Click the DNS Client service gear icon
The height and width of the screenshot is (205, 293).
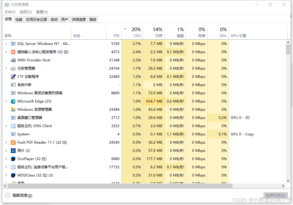(13, 126)
